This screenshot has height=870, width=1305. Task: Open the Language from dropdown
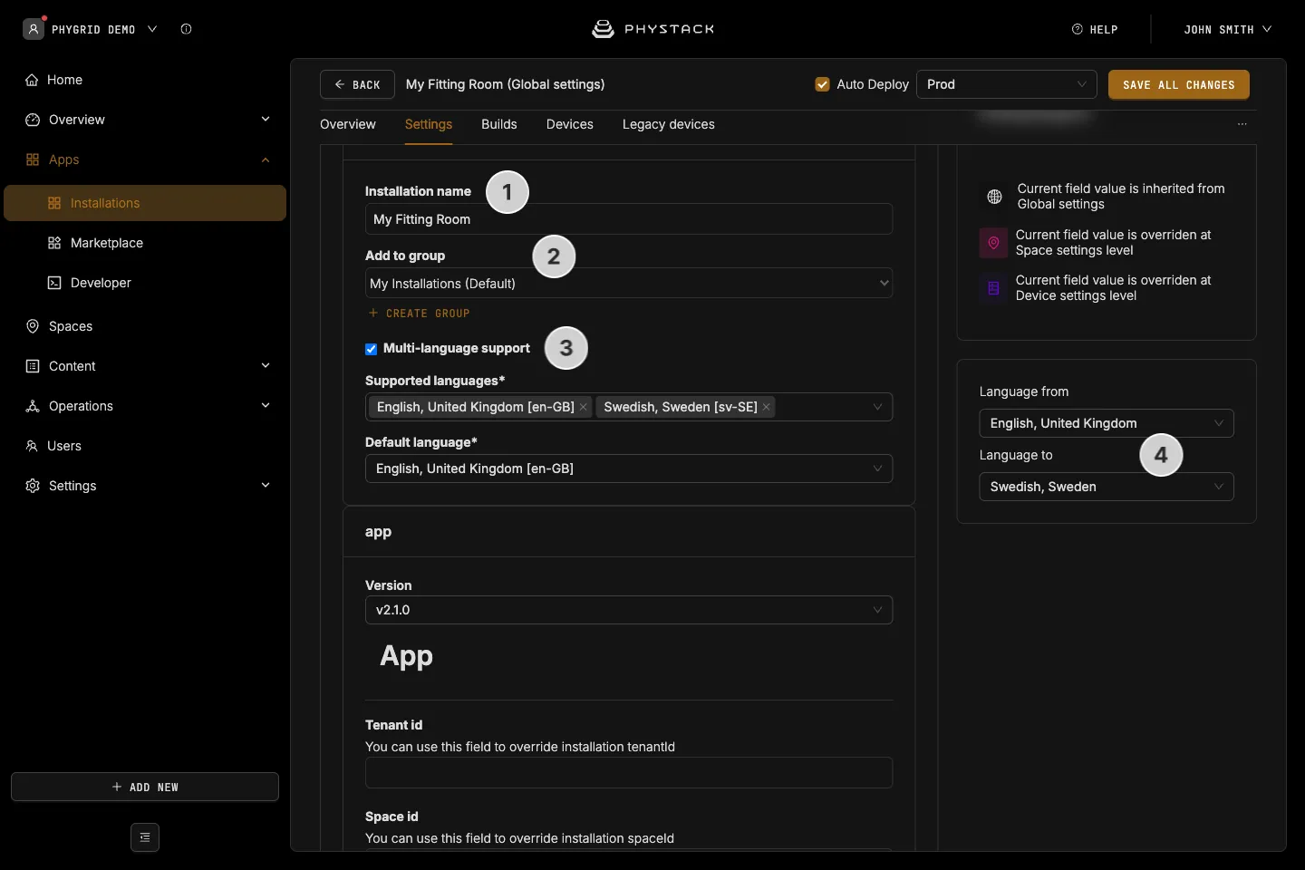[x=1107, y=423]
